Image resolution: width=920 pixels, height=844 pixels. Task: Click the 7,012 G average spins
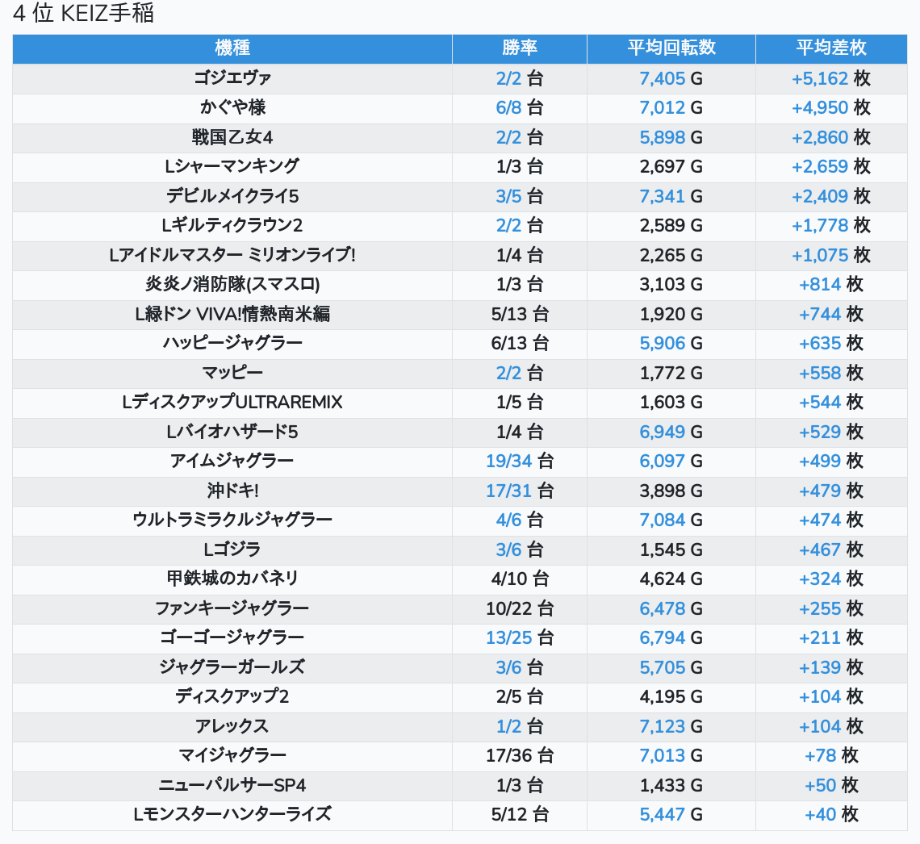671,107
